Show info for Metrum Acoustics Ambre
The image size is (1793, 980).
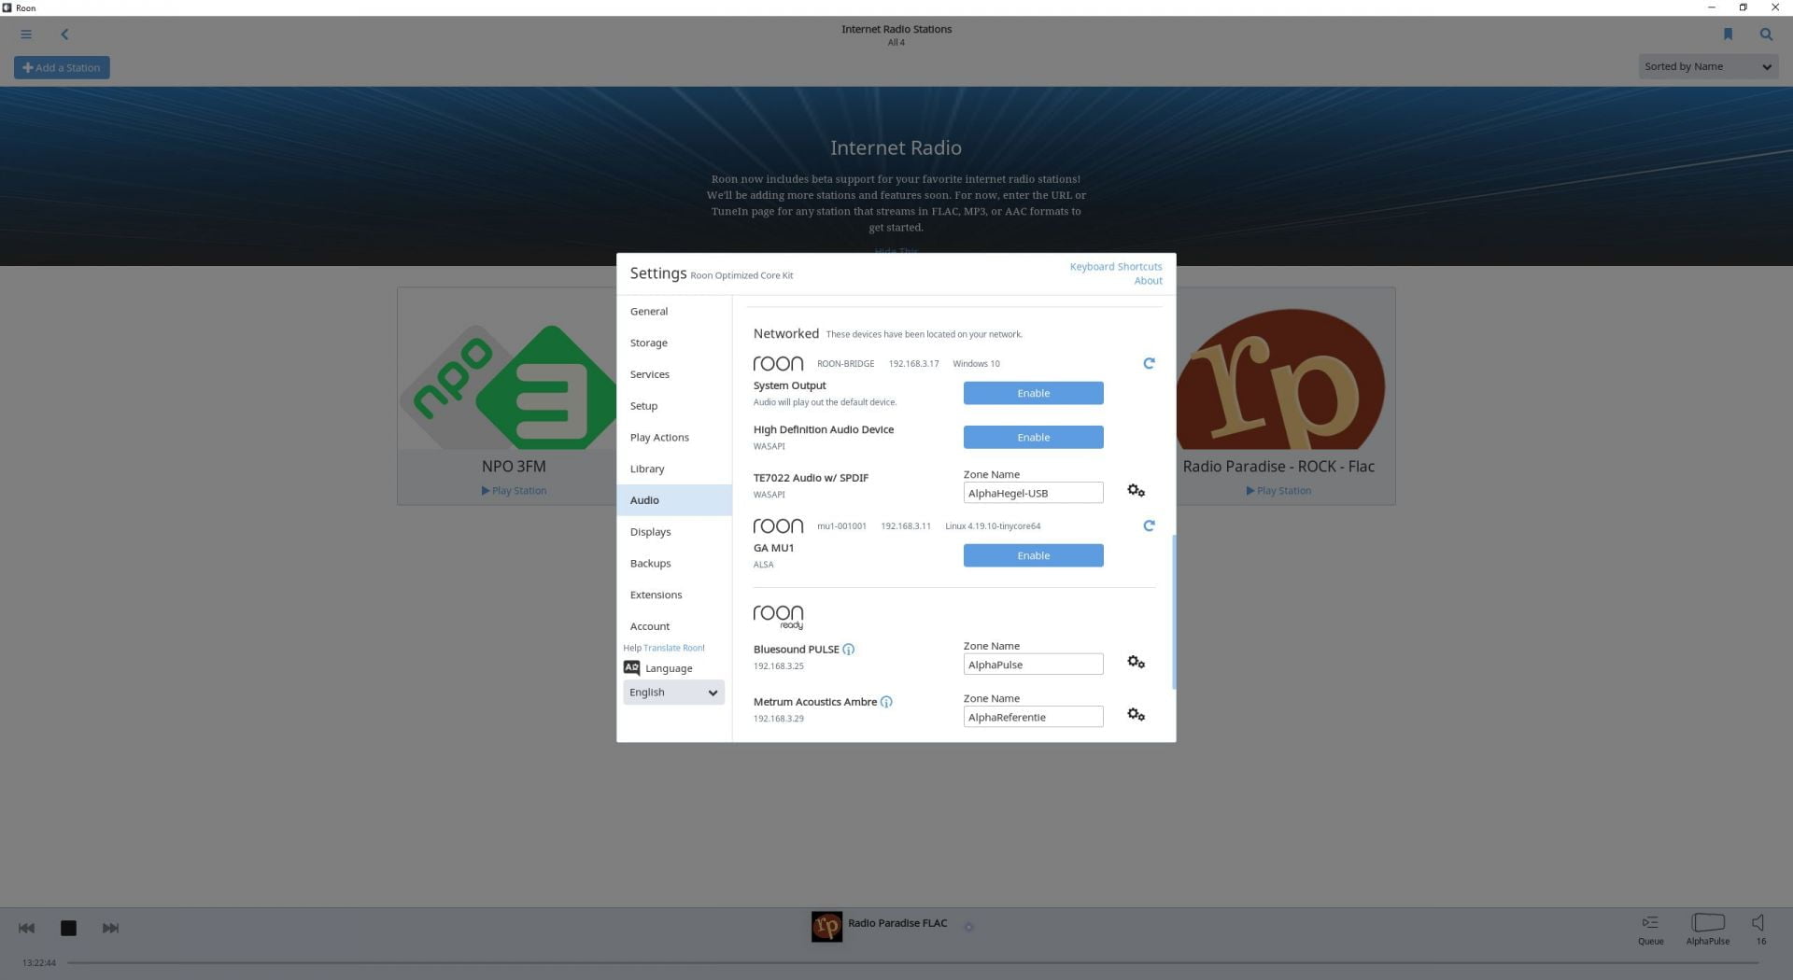point(886,702)
